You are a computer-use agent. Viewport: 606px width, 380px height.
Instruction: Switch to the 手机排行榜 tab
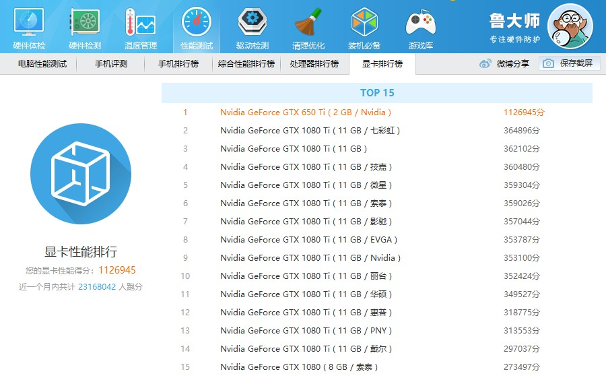178,64
